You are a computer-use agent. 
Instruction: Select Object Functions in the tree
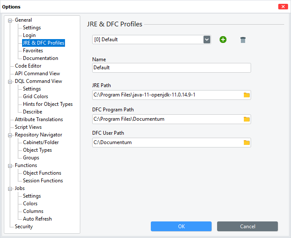pyautogui.click(x=42, y=173)
